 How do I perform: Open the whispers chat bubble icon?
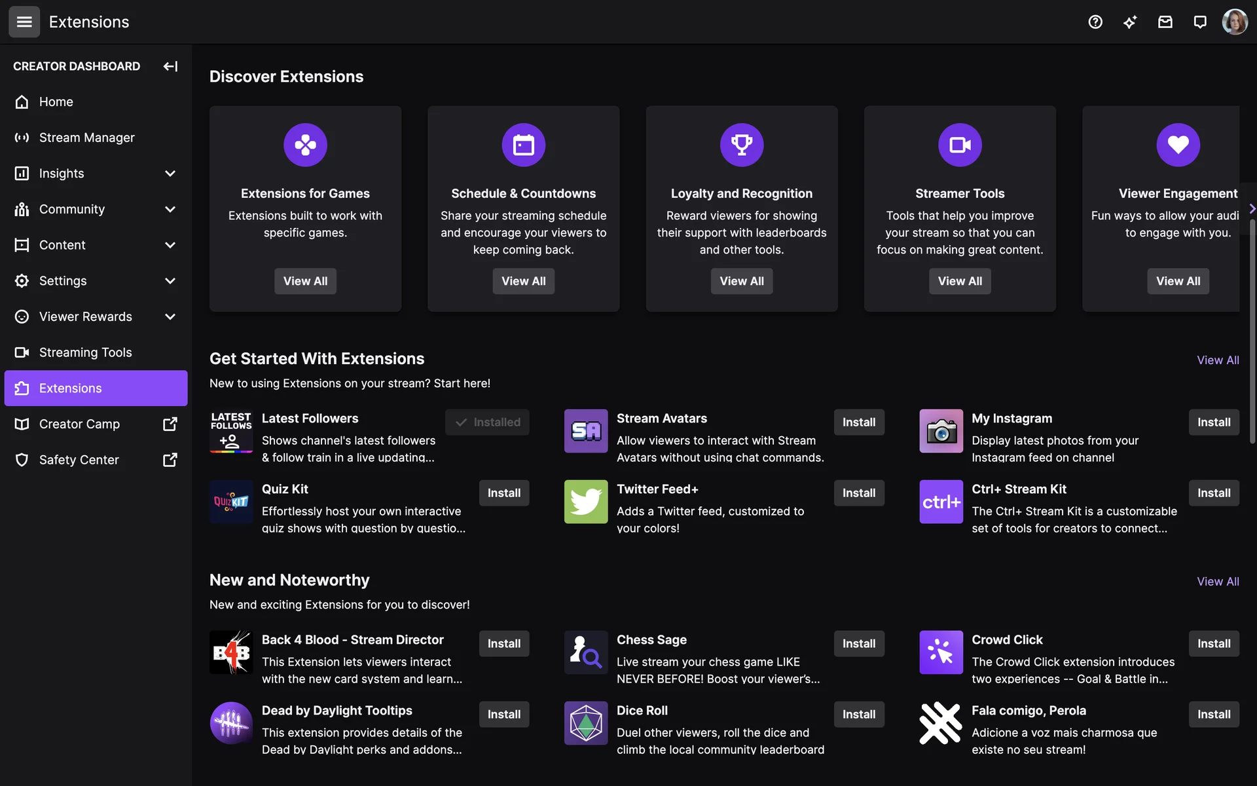coord(1200,22)
